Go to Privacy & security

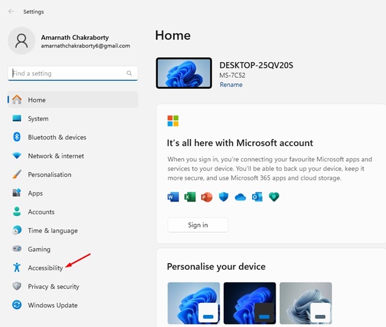tap(73, 287)
